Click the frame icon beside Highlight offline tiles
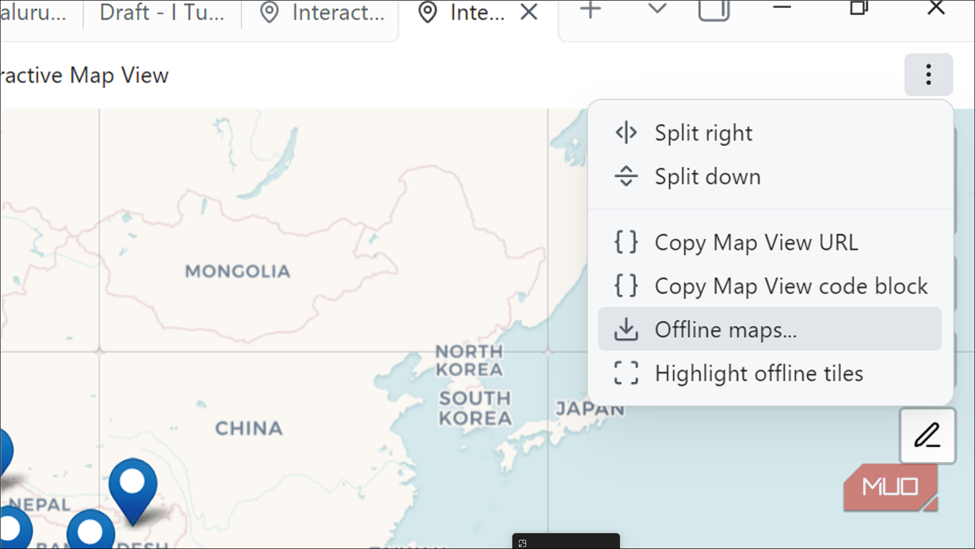The height and width of the screenshot is (549, 975). point(626,373)
